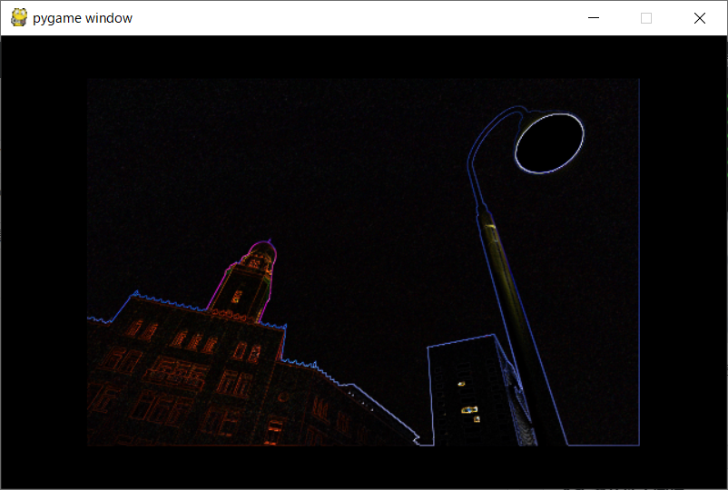This screenshot has height=490, width=728.
Task: Close the pygame window
Action: tap(700, 18)
